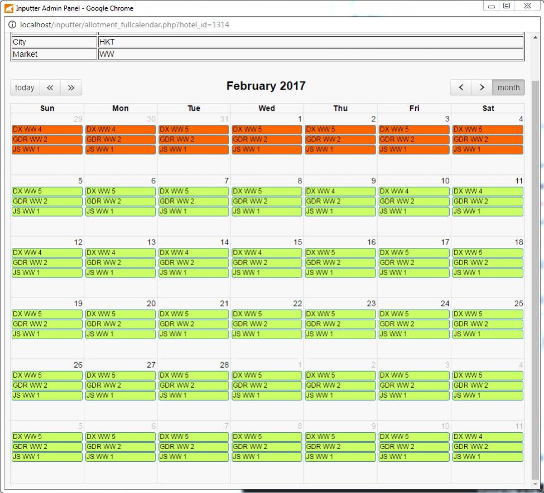Jump forward a year with double-right arrow
The height and width of the screenshot is (493, 544).
[71, 87]
